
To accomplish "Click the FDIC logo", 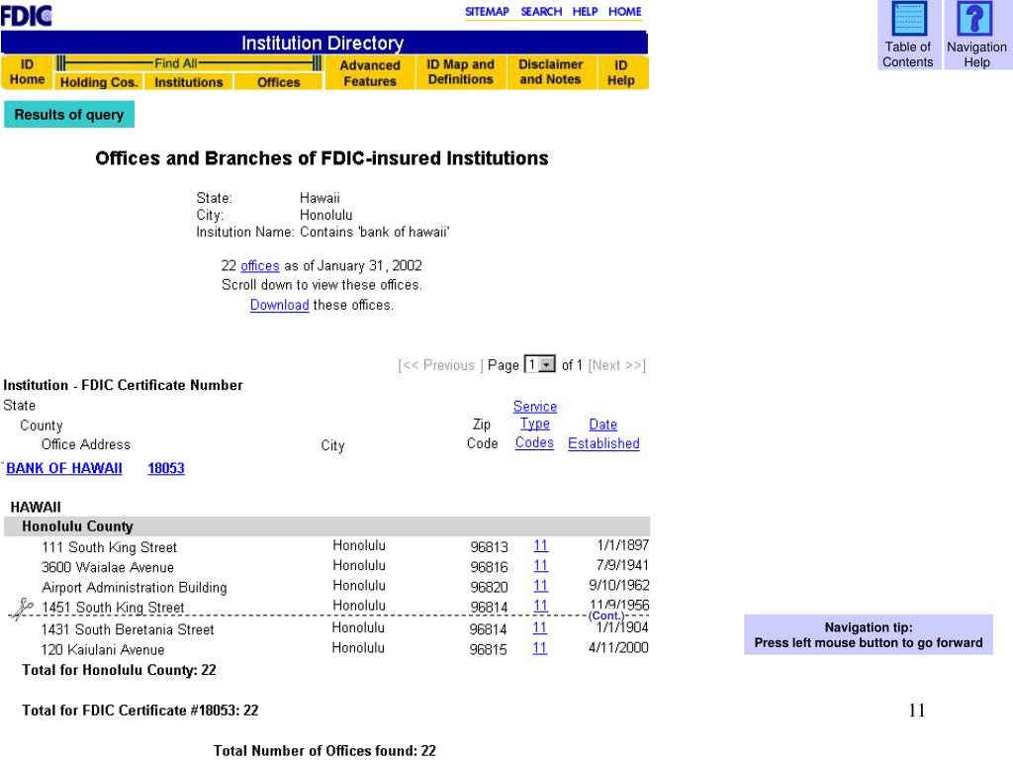I will [x=27, y=16].
